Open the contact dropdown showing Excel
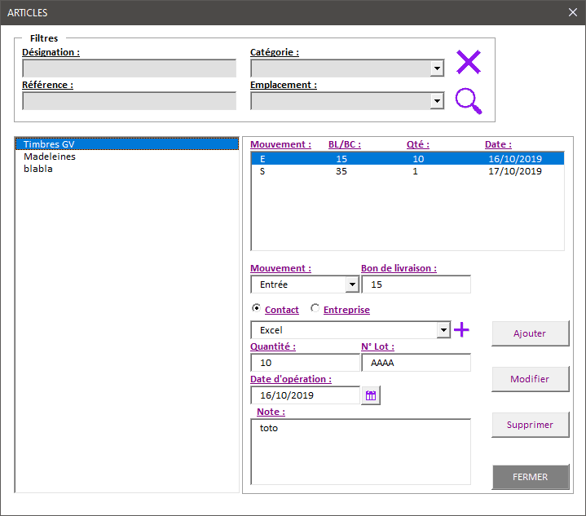Viewport: 586px width, 516px height. pyautogui.click(x=443, y=330)
